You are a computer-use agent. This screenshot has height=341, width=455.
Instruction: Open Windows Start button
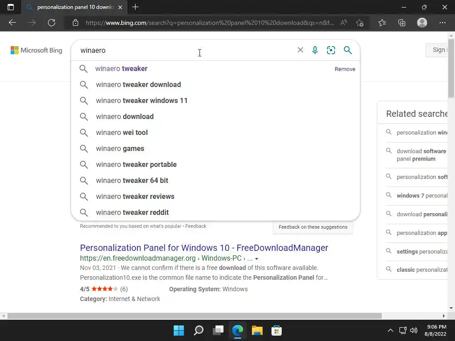tap(179, 330)
